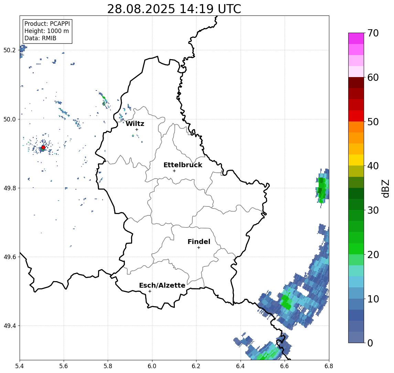Click the 'dBZ' colorbar label
Screen dimensions: 394x373
coord(385,189)
